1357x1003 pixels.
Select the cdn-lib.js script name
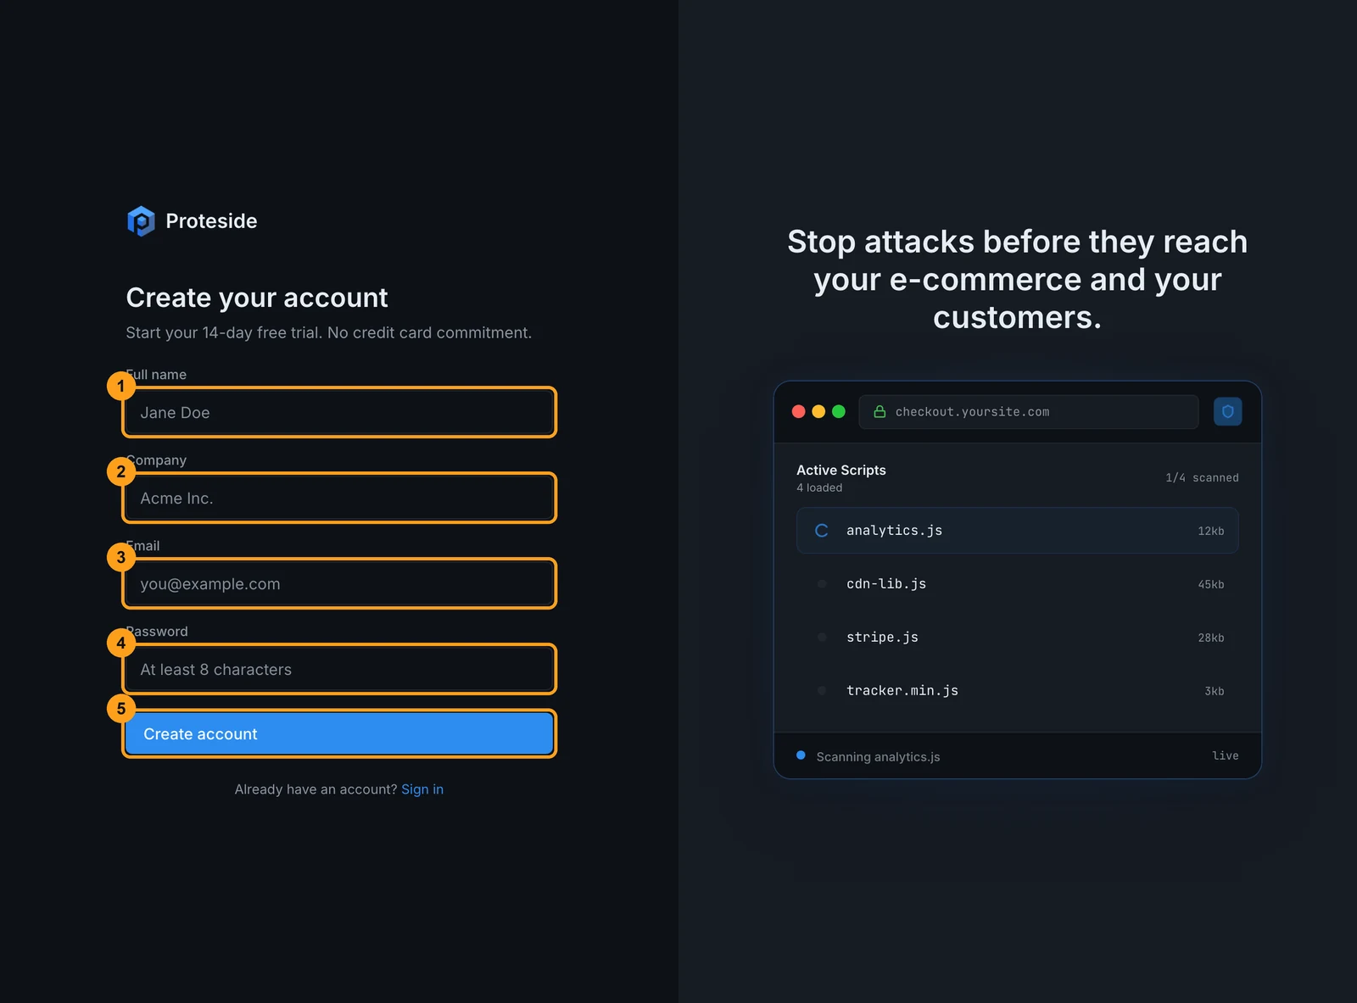click(x=886, y=584)
